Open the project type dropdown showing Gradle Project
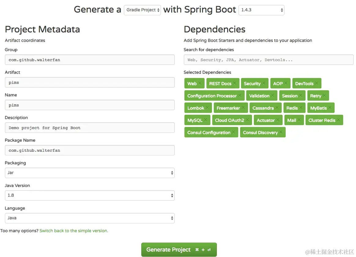356x257 pixels. [142, 10]
